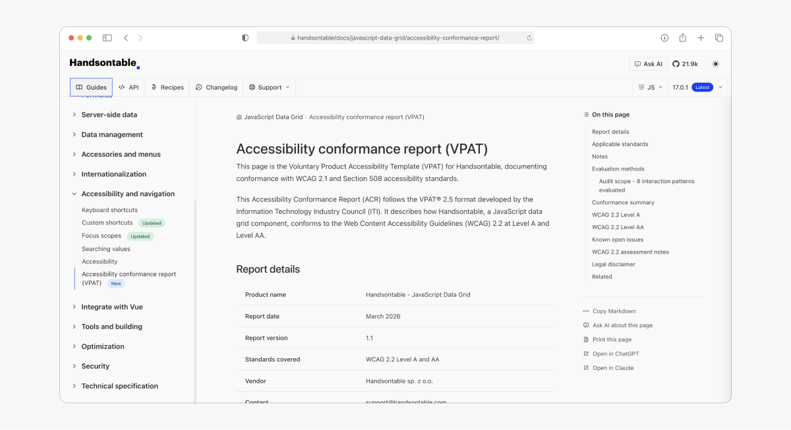Expand the Server-side data section

109,115
